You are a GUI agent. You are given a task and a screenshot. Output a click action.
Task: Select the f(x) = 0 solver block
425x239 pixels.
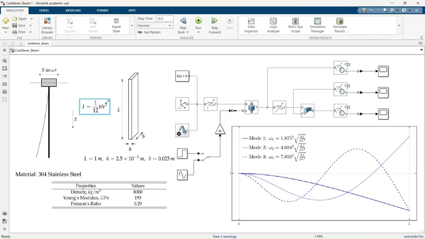pyautogui.click(x=182, y=76)
